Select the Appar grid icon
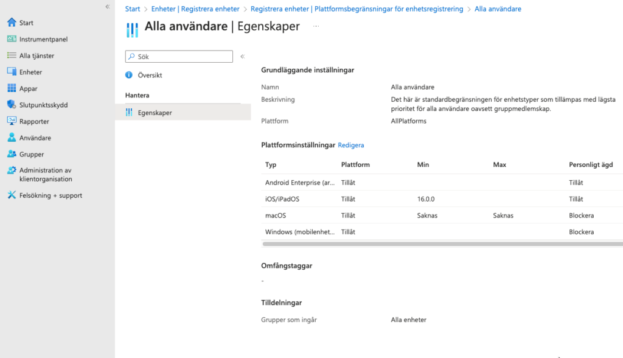The image size is (623, 358). pos(12,88)
